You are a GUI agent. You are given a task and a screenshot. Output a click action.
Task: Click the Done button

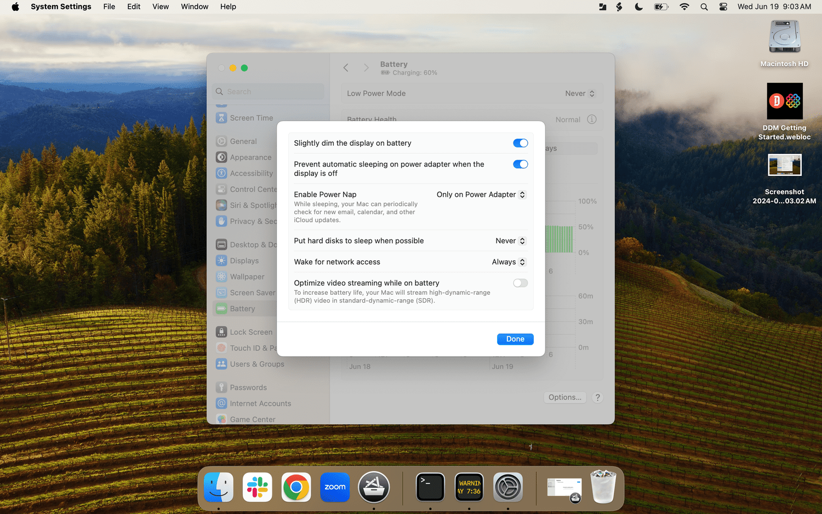pos(515,339)
